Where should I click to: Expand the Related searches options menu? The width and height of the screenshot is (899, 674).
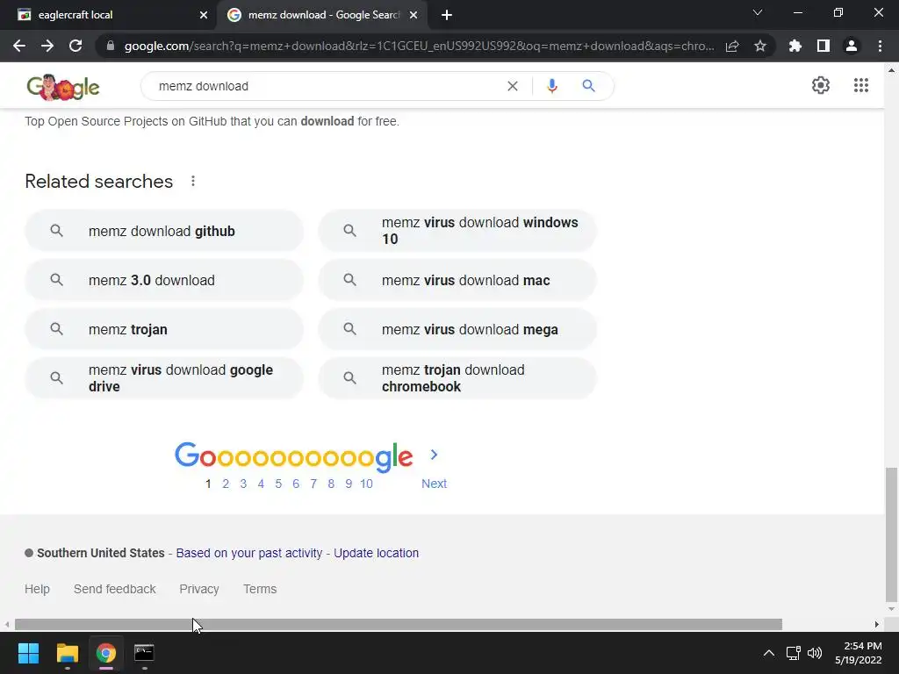pos(193,182)
